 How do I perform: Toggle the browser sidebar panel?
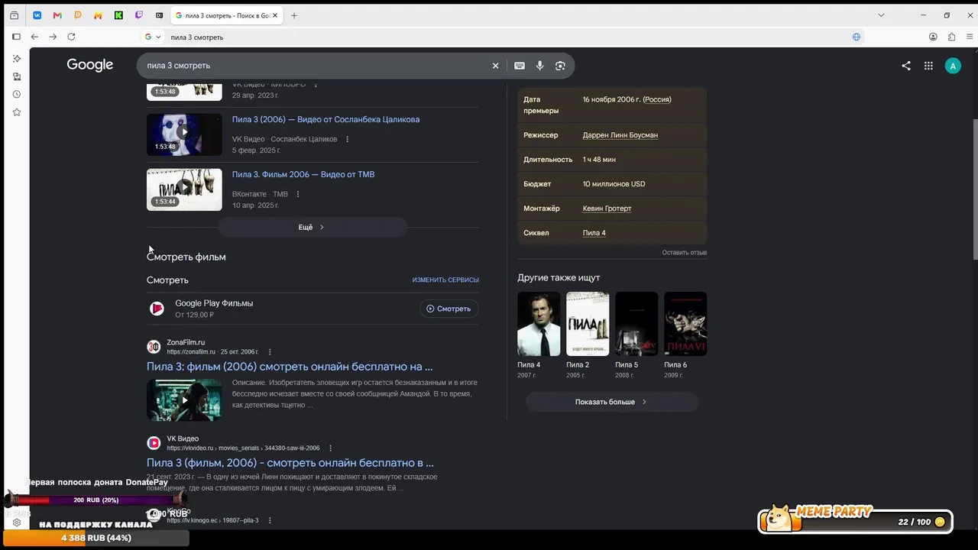[16, 37]
